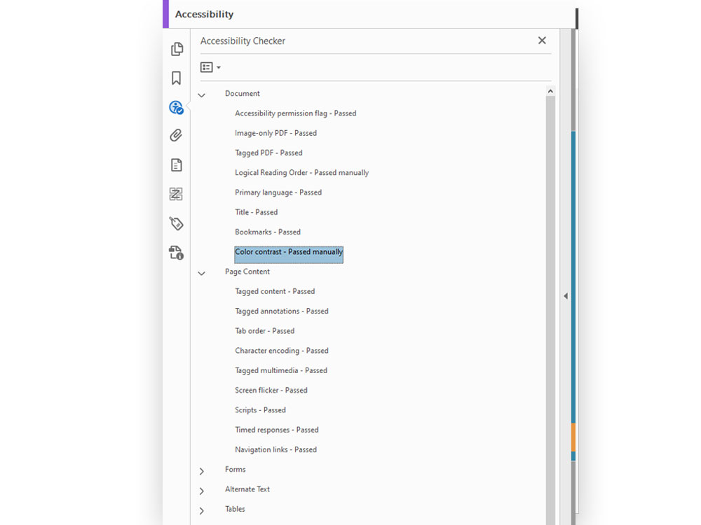This screenshot has width=701, height=525.
Task: Select the Forms tree heading
Action: [235, 469]
